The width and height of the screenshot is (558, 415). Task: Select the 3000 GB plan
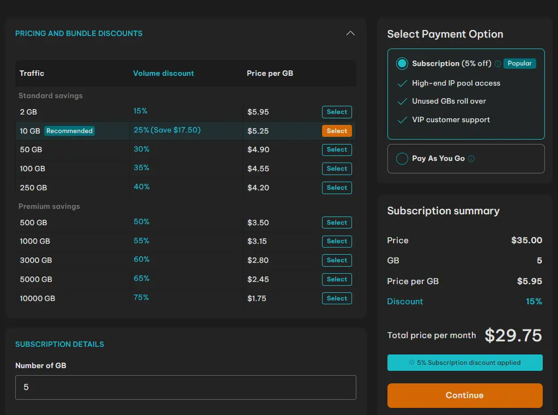click(337, 260)
